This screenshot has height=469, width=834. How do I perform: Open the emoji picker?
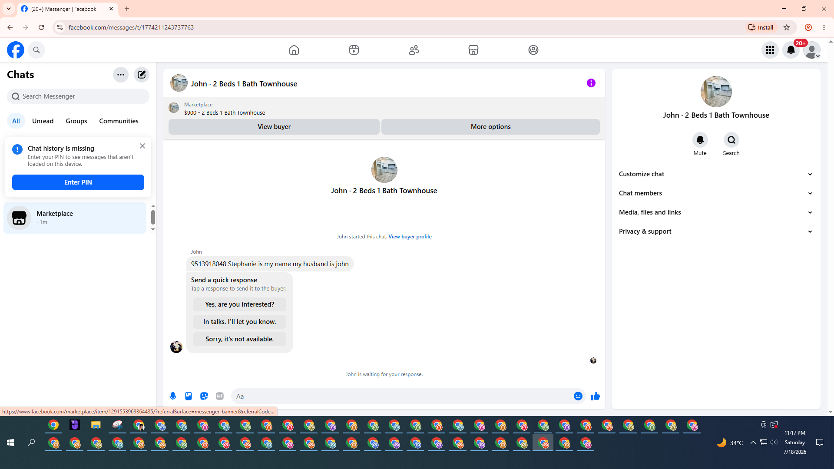578,396
